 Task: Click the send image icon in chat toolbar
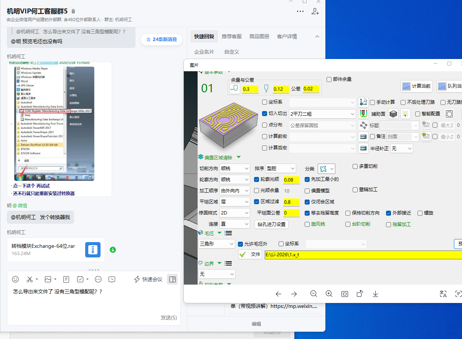pyautogui.click(x=48, y=279)
